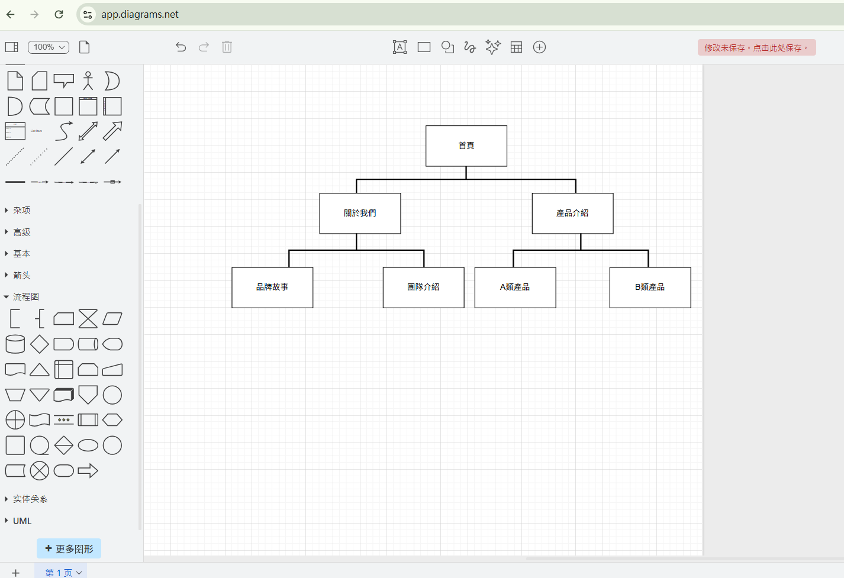The width and height of the screenshot is (844, 578).
Task: Select the rectangle shape tool
Action: click(424, 47)
